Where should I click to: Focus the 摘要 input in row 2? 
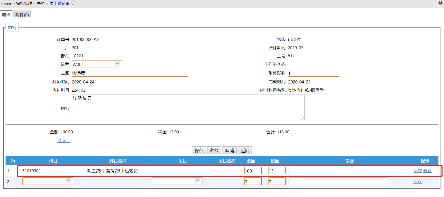[x=339, y=181]
